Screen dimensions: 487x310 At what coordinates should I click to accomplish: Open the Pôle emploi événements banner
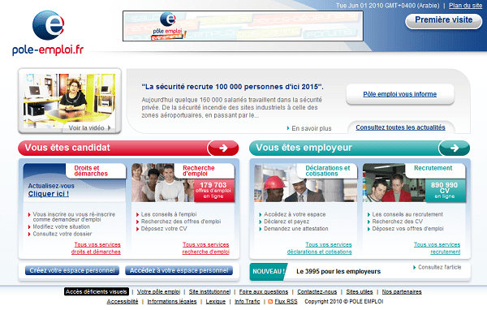click(x=243, y=26)
